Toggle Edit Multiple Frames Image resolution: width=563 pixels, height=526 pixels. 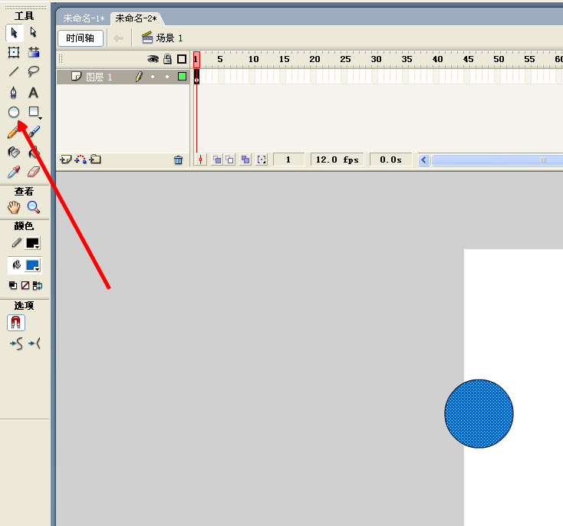[x=245, y=159]
